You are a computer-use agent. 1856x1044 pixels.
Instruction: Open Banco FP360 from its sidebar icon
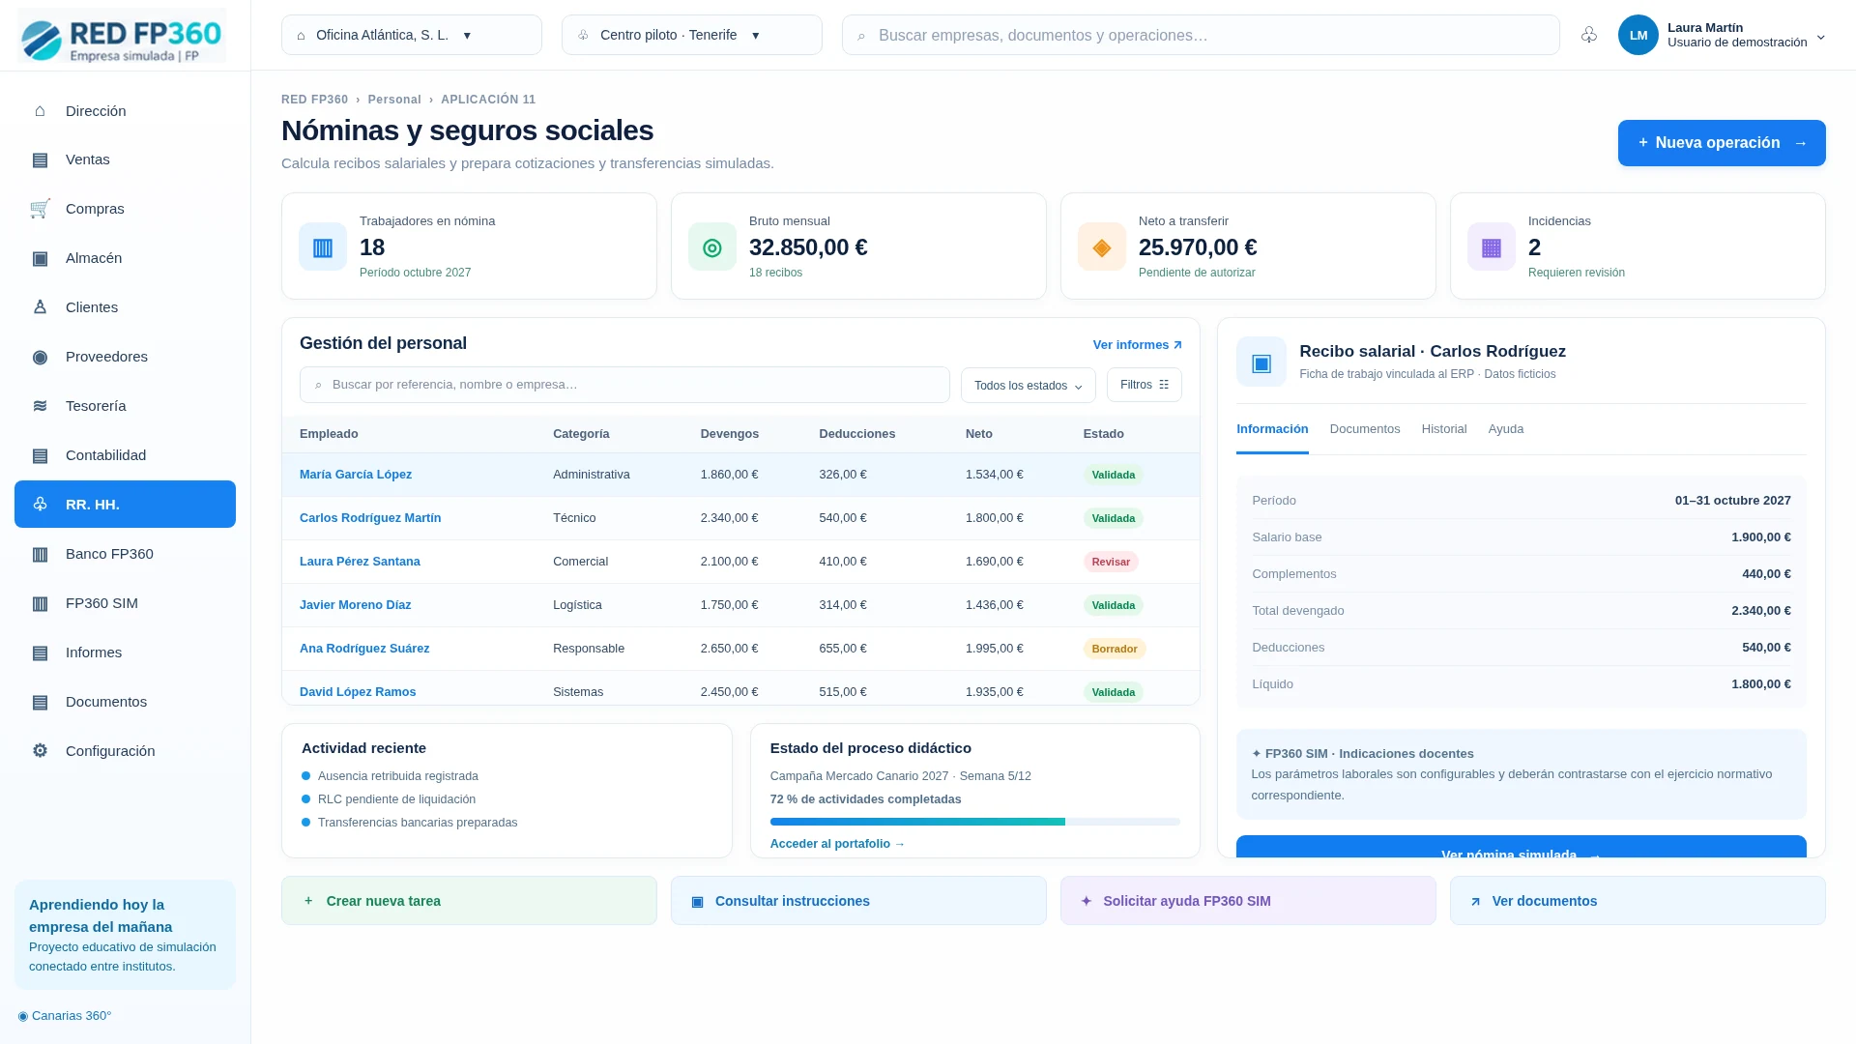40,554
